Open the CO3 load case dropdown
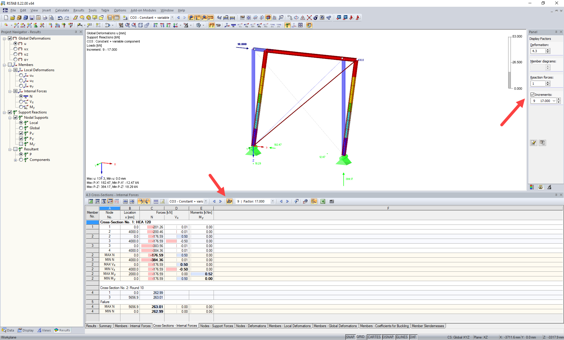Screen dimensions: 564x340 (x=172, y=18)
